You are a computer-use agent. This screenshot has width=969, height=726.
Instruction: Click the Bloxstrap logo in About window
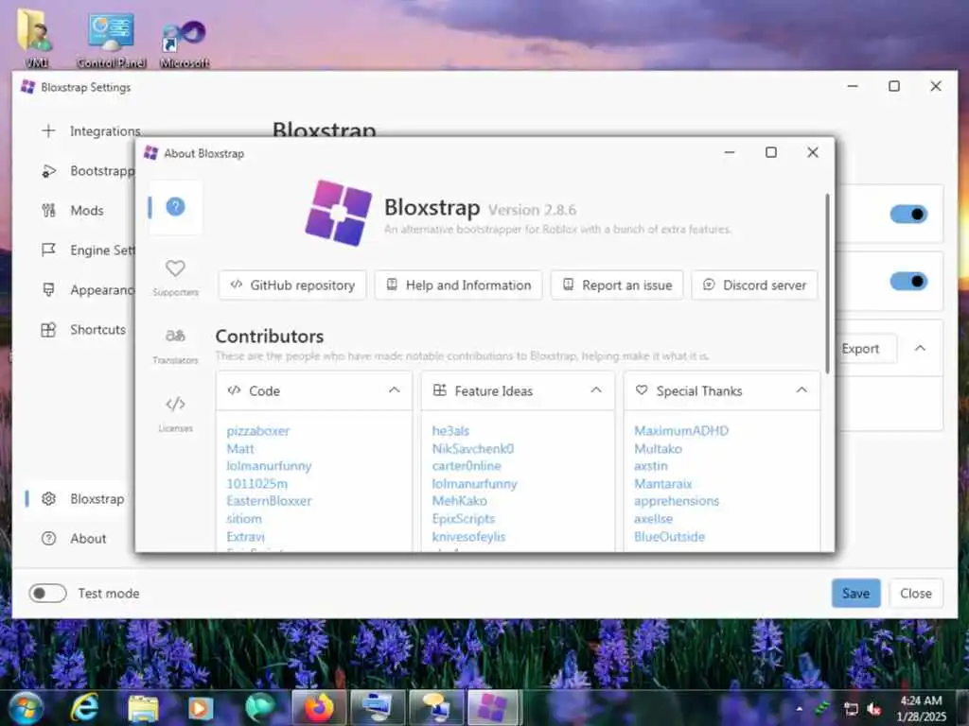tap(338, 213)
